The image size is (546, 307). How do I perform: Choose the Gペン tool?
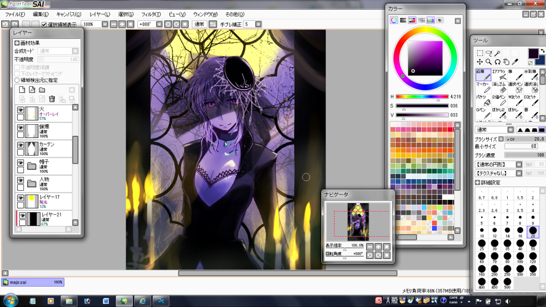(483, 113)
